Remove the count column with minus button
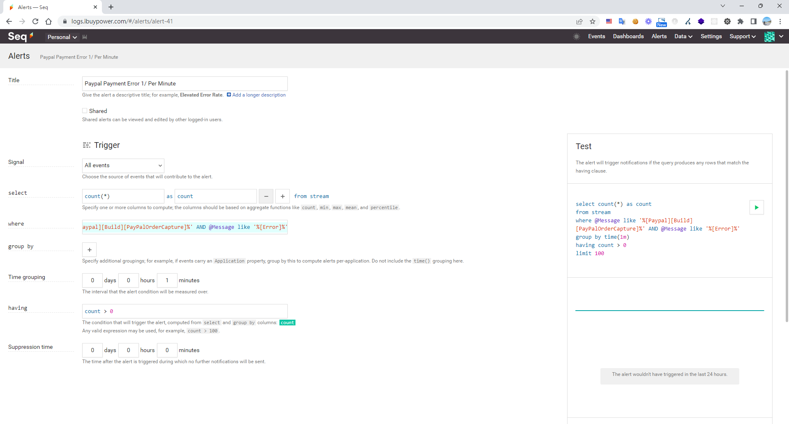 click(x=266, y=196)
